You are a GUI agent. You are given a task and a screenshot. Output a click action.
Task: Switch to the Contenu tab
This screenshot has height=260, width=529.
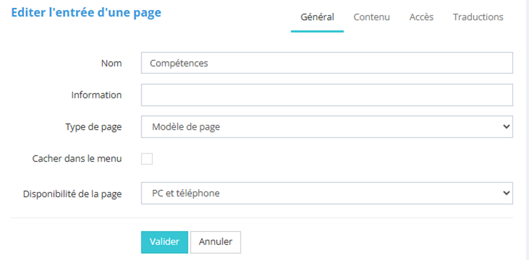372,17
